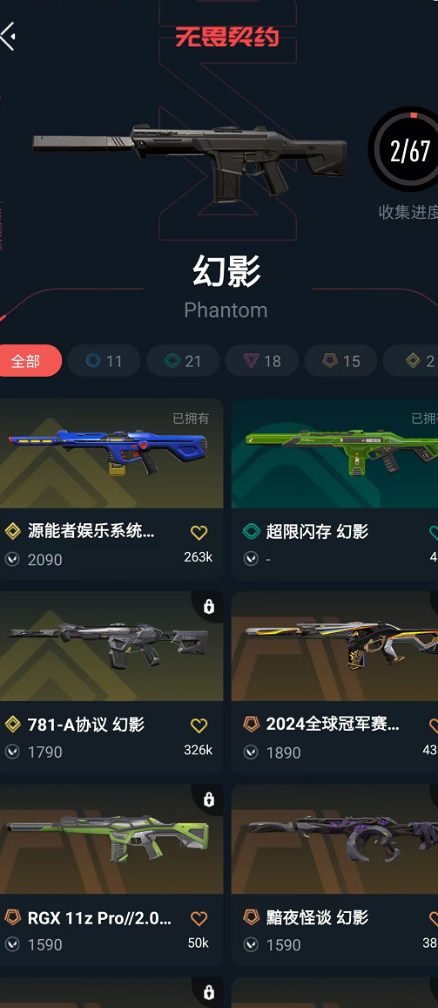This screenshot has width=438, height=1008.
Task: Filter by pink triangle tier (18)
Action: 262,361
